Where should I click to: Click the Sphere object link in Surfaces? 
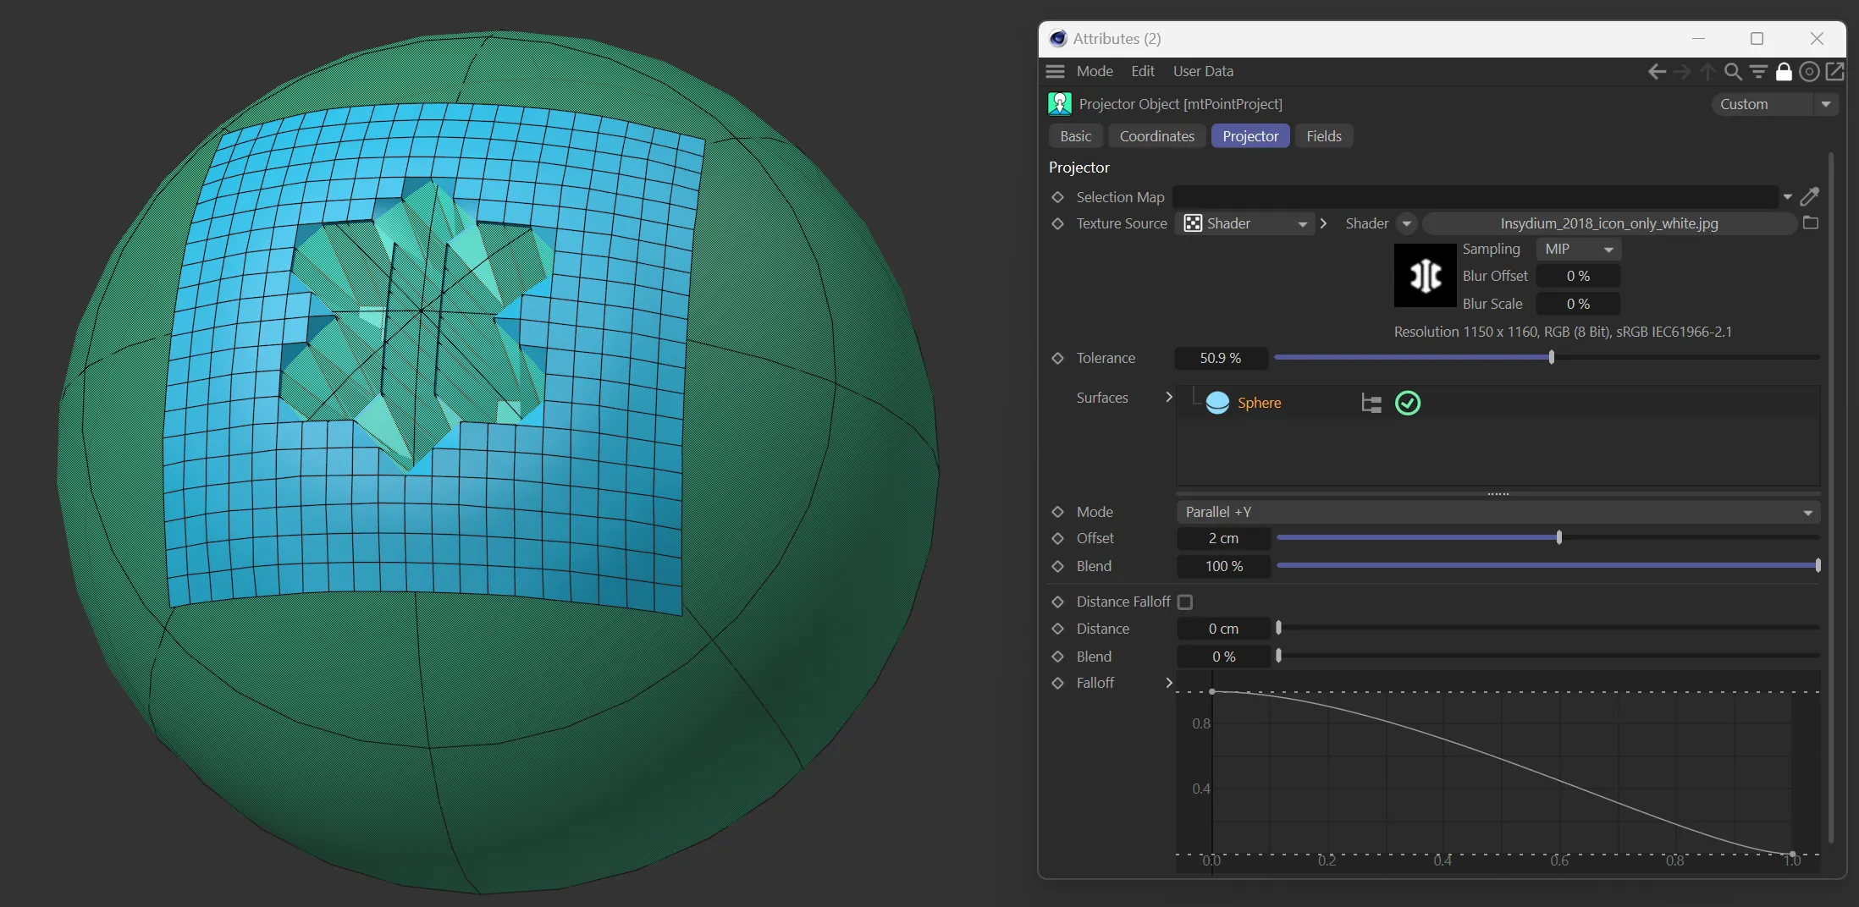(1258, 404)
